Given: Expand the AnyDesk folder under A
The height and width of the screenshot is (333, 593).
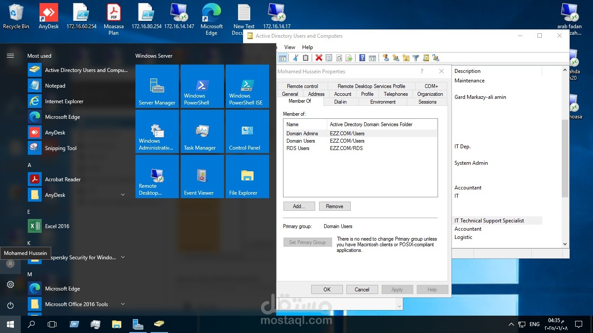Looking at the screenshot, I should click(123, 195).
